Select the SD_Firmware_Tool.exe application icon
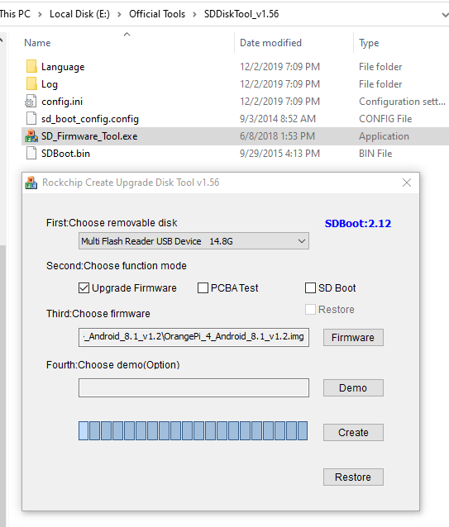 [31, 136]
